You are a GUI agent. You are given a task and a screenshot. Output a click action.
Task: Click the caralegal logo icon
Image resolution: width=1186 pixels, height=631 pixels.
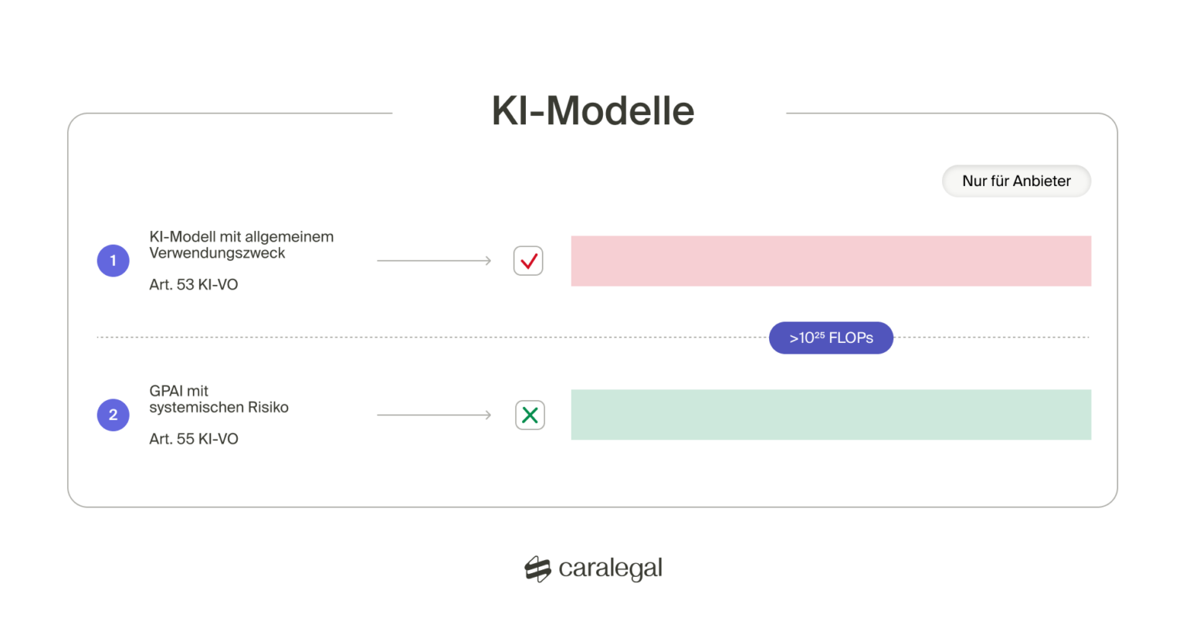(x=537, y=569)
